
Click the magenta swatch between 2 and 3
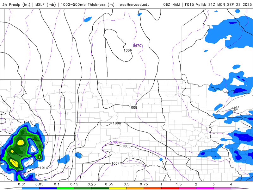point(205,188)
